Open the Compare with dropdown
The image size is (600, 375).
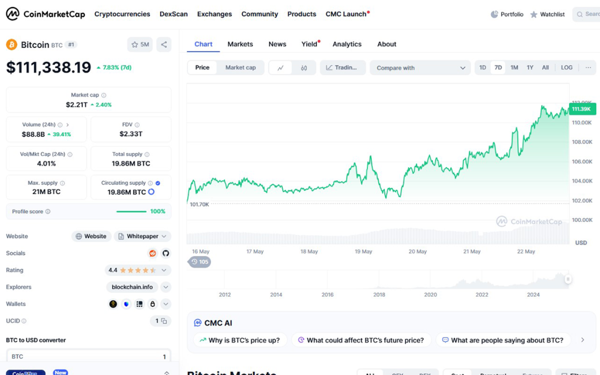[420, 68]
